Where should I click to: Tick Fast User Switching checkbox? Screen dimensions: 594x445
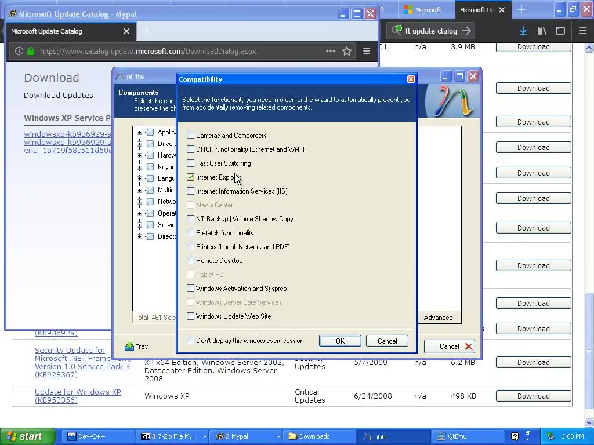190,163
